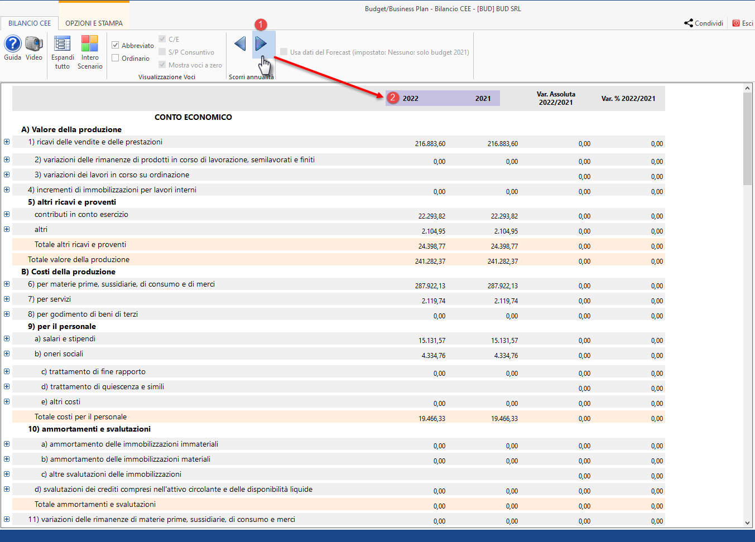755x542 pixels.
Task: Toggle the C/E checkbox
Action: (x=162, y=39)
